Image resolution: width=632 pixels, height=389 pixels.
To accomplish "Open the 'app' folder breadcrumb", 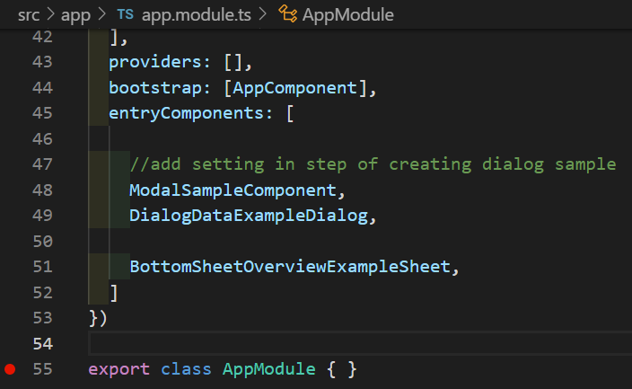I will 75,16.
